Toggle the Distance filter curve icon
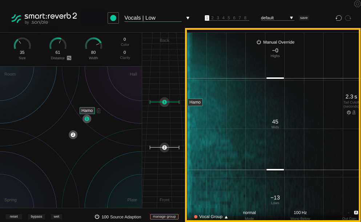 69,58
